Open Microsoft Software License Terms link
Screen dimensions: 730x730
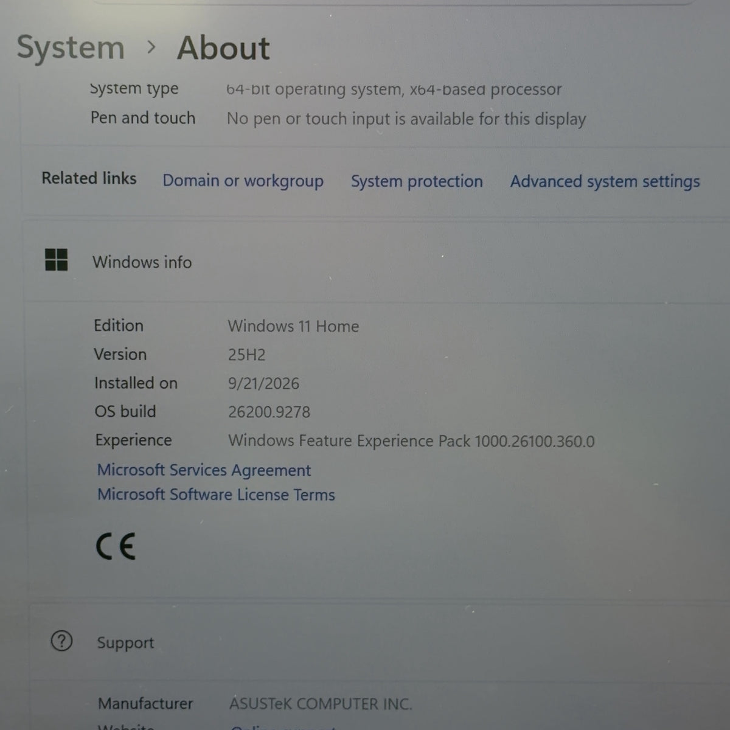pos(216,495)
